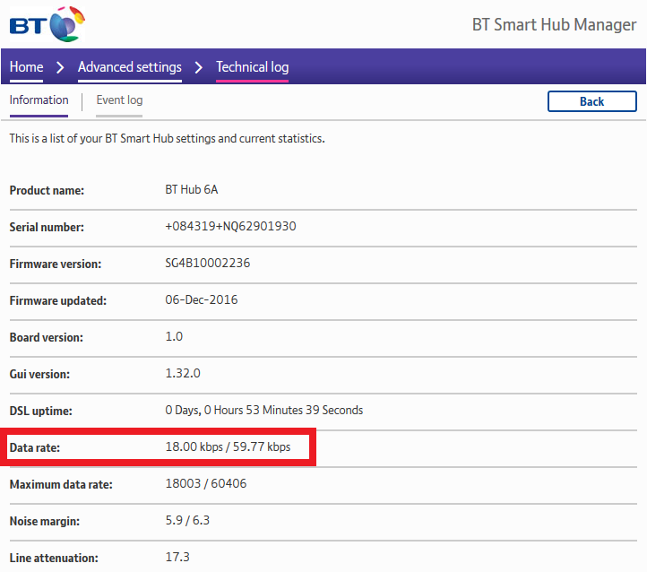Screen dimensions: 647x572
Task: Click the chevron after Home
Action: pyautogui.click(x=60, y=67)
